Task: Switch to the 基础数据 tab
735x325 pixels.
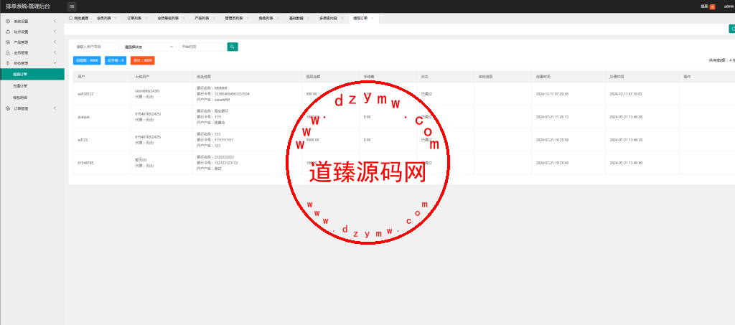Action: pos(296,18)
